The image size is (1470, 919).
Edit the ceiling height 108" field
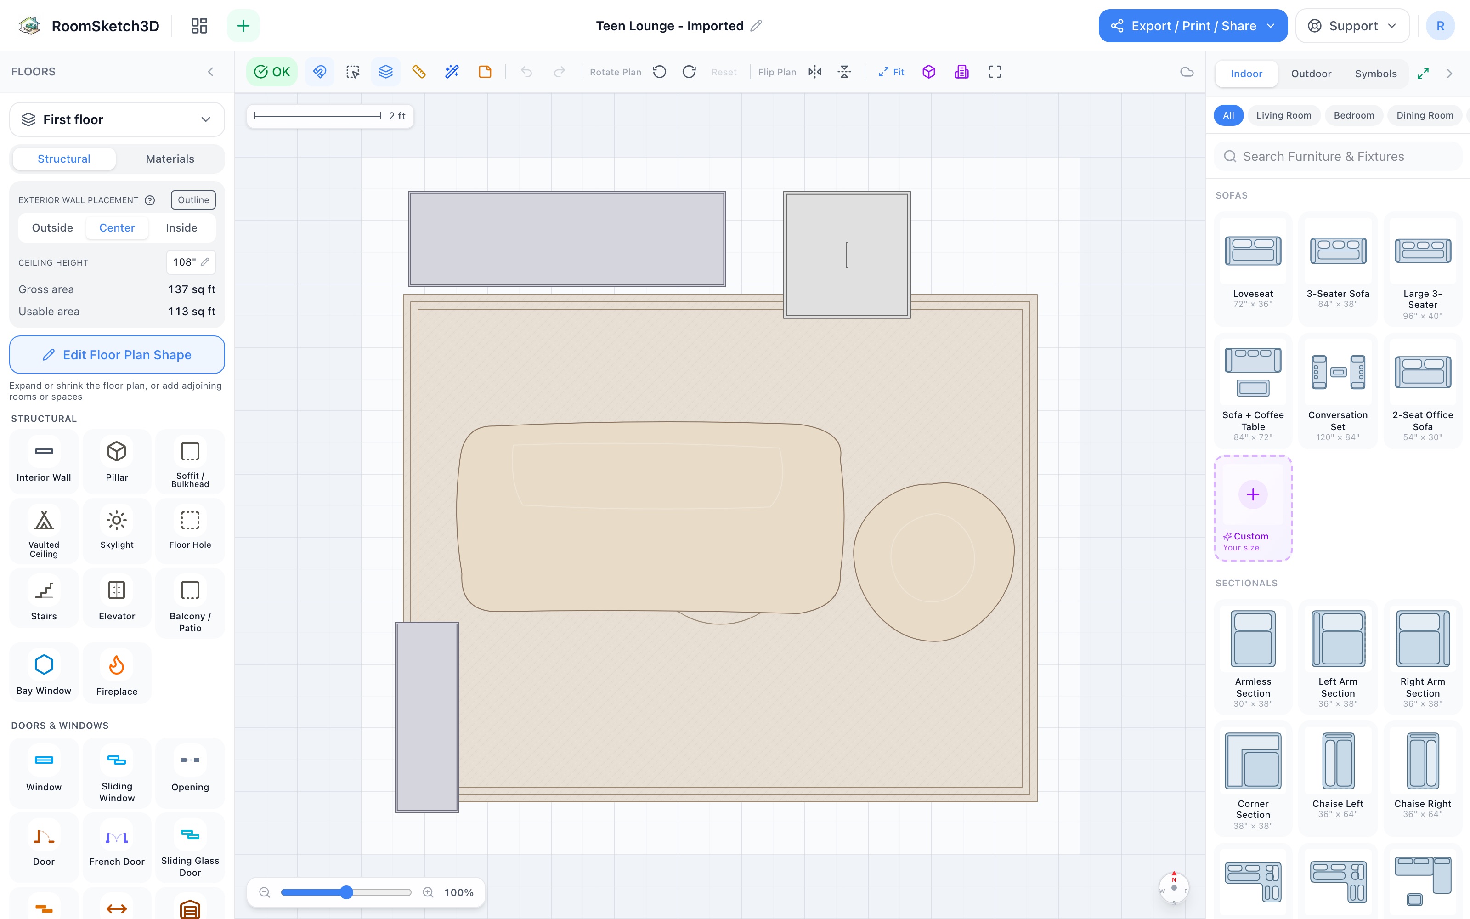point(191,262)
